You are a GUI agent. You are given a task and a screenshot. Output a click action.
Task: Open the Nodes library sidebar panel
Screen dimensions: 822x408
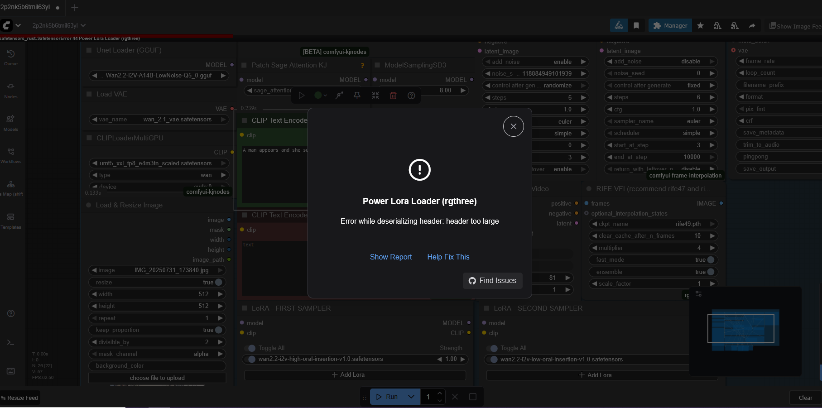coord(11,91)
